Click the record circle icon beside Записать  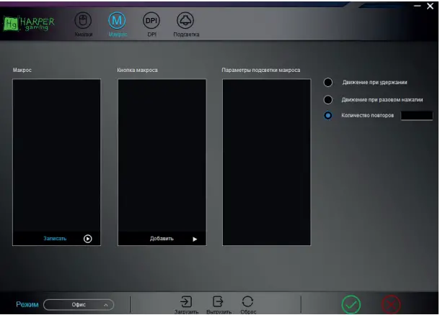click(88, 239)
